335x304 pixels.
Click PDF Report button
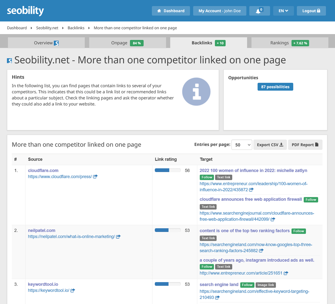click(x=305, y=145)
